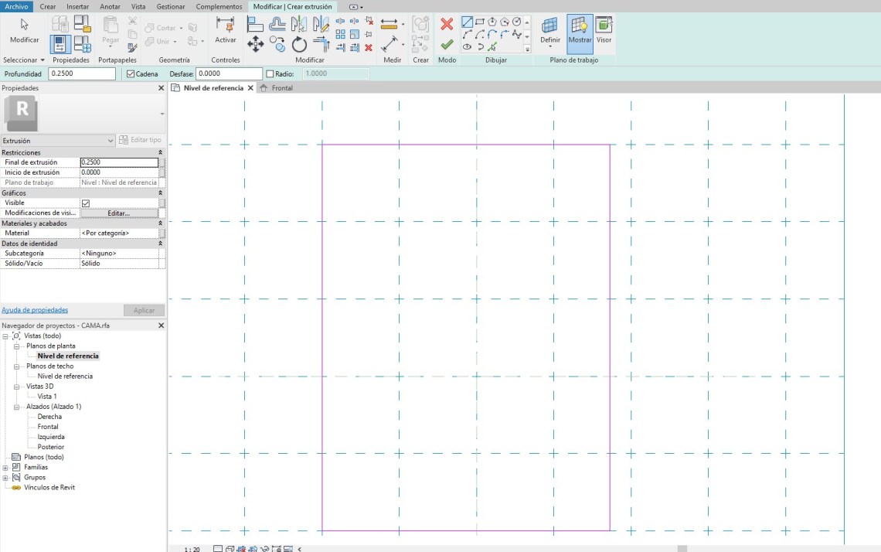This screenshot has width=881, height=552.
Task: Collapse the Alzados (Alzado 1) node
Action: click(x=17, y=407)
